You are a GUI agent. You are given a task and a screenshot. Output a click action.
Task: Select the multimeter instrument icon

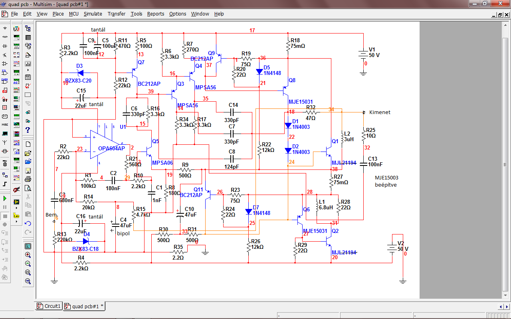pyautogui.click(x=16, y=29)
